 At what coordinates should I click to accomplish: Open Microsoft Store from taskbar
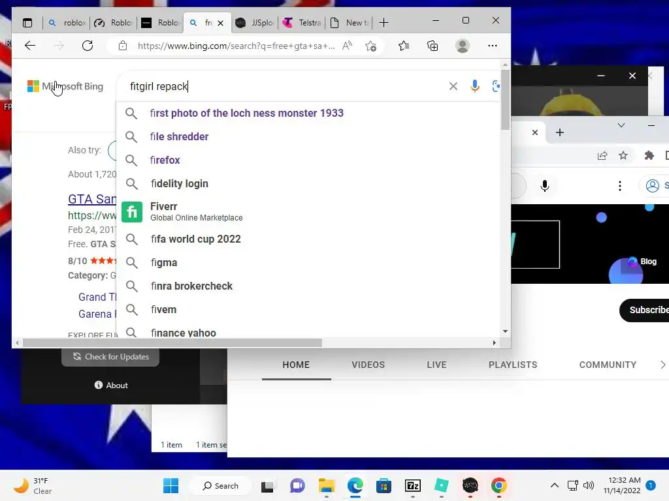(383, 485)
